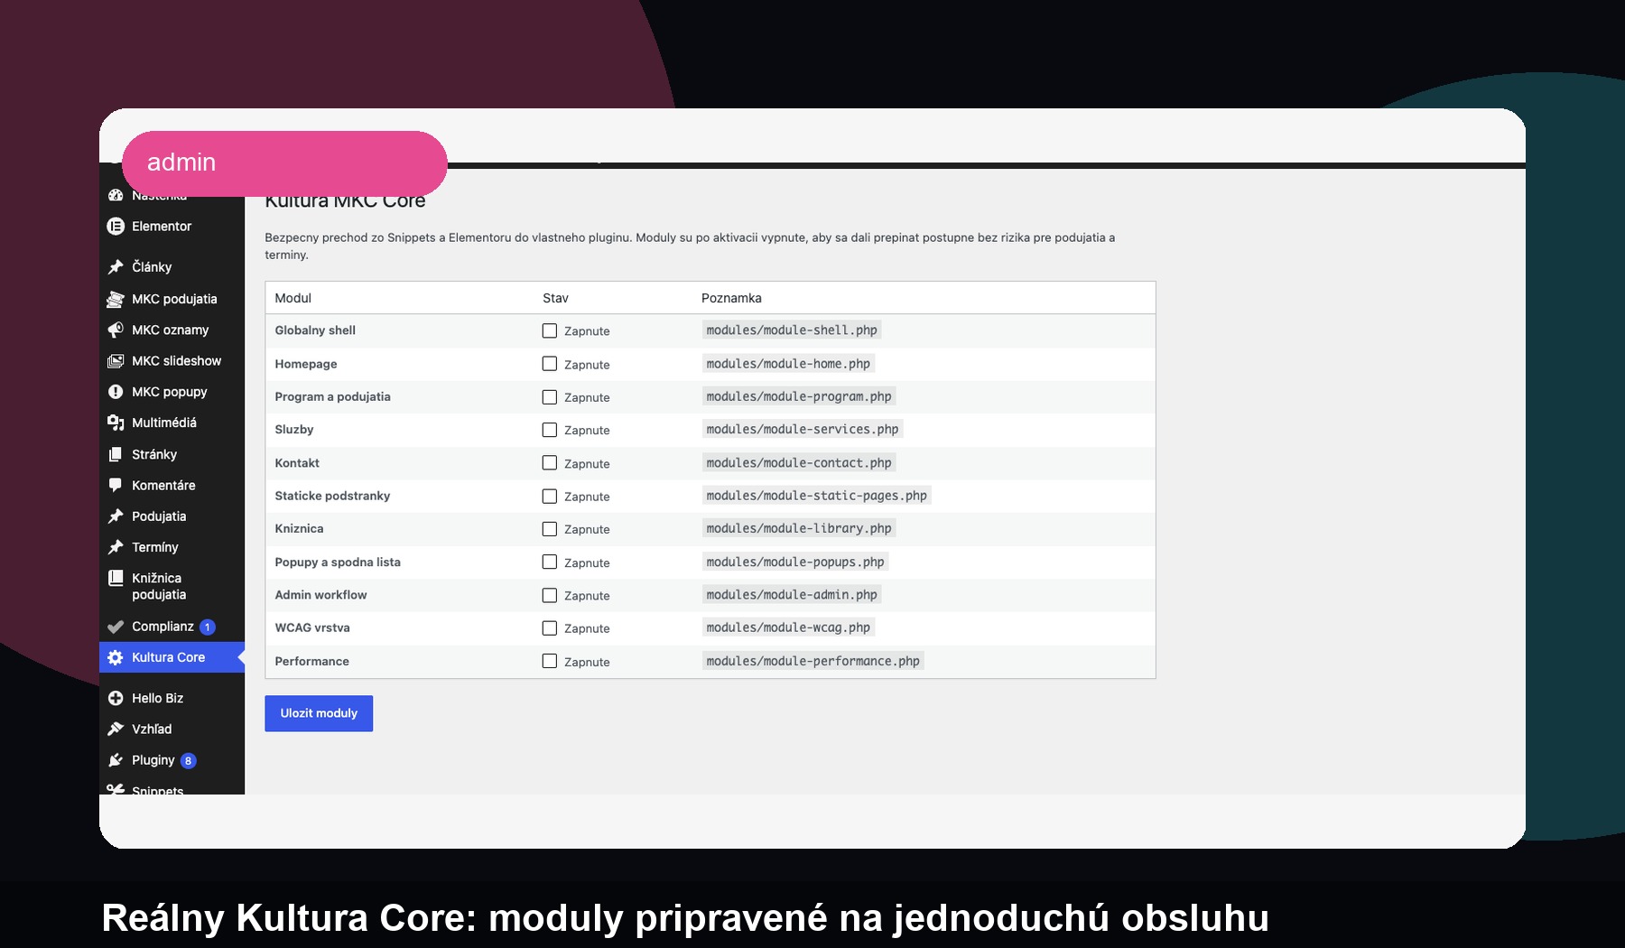Click the Stav column header
Viewport: 1625px width, 948px height.
(x=555, y=298)
